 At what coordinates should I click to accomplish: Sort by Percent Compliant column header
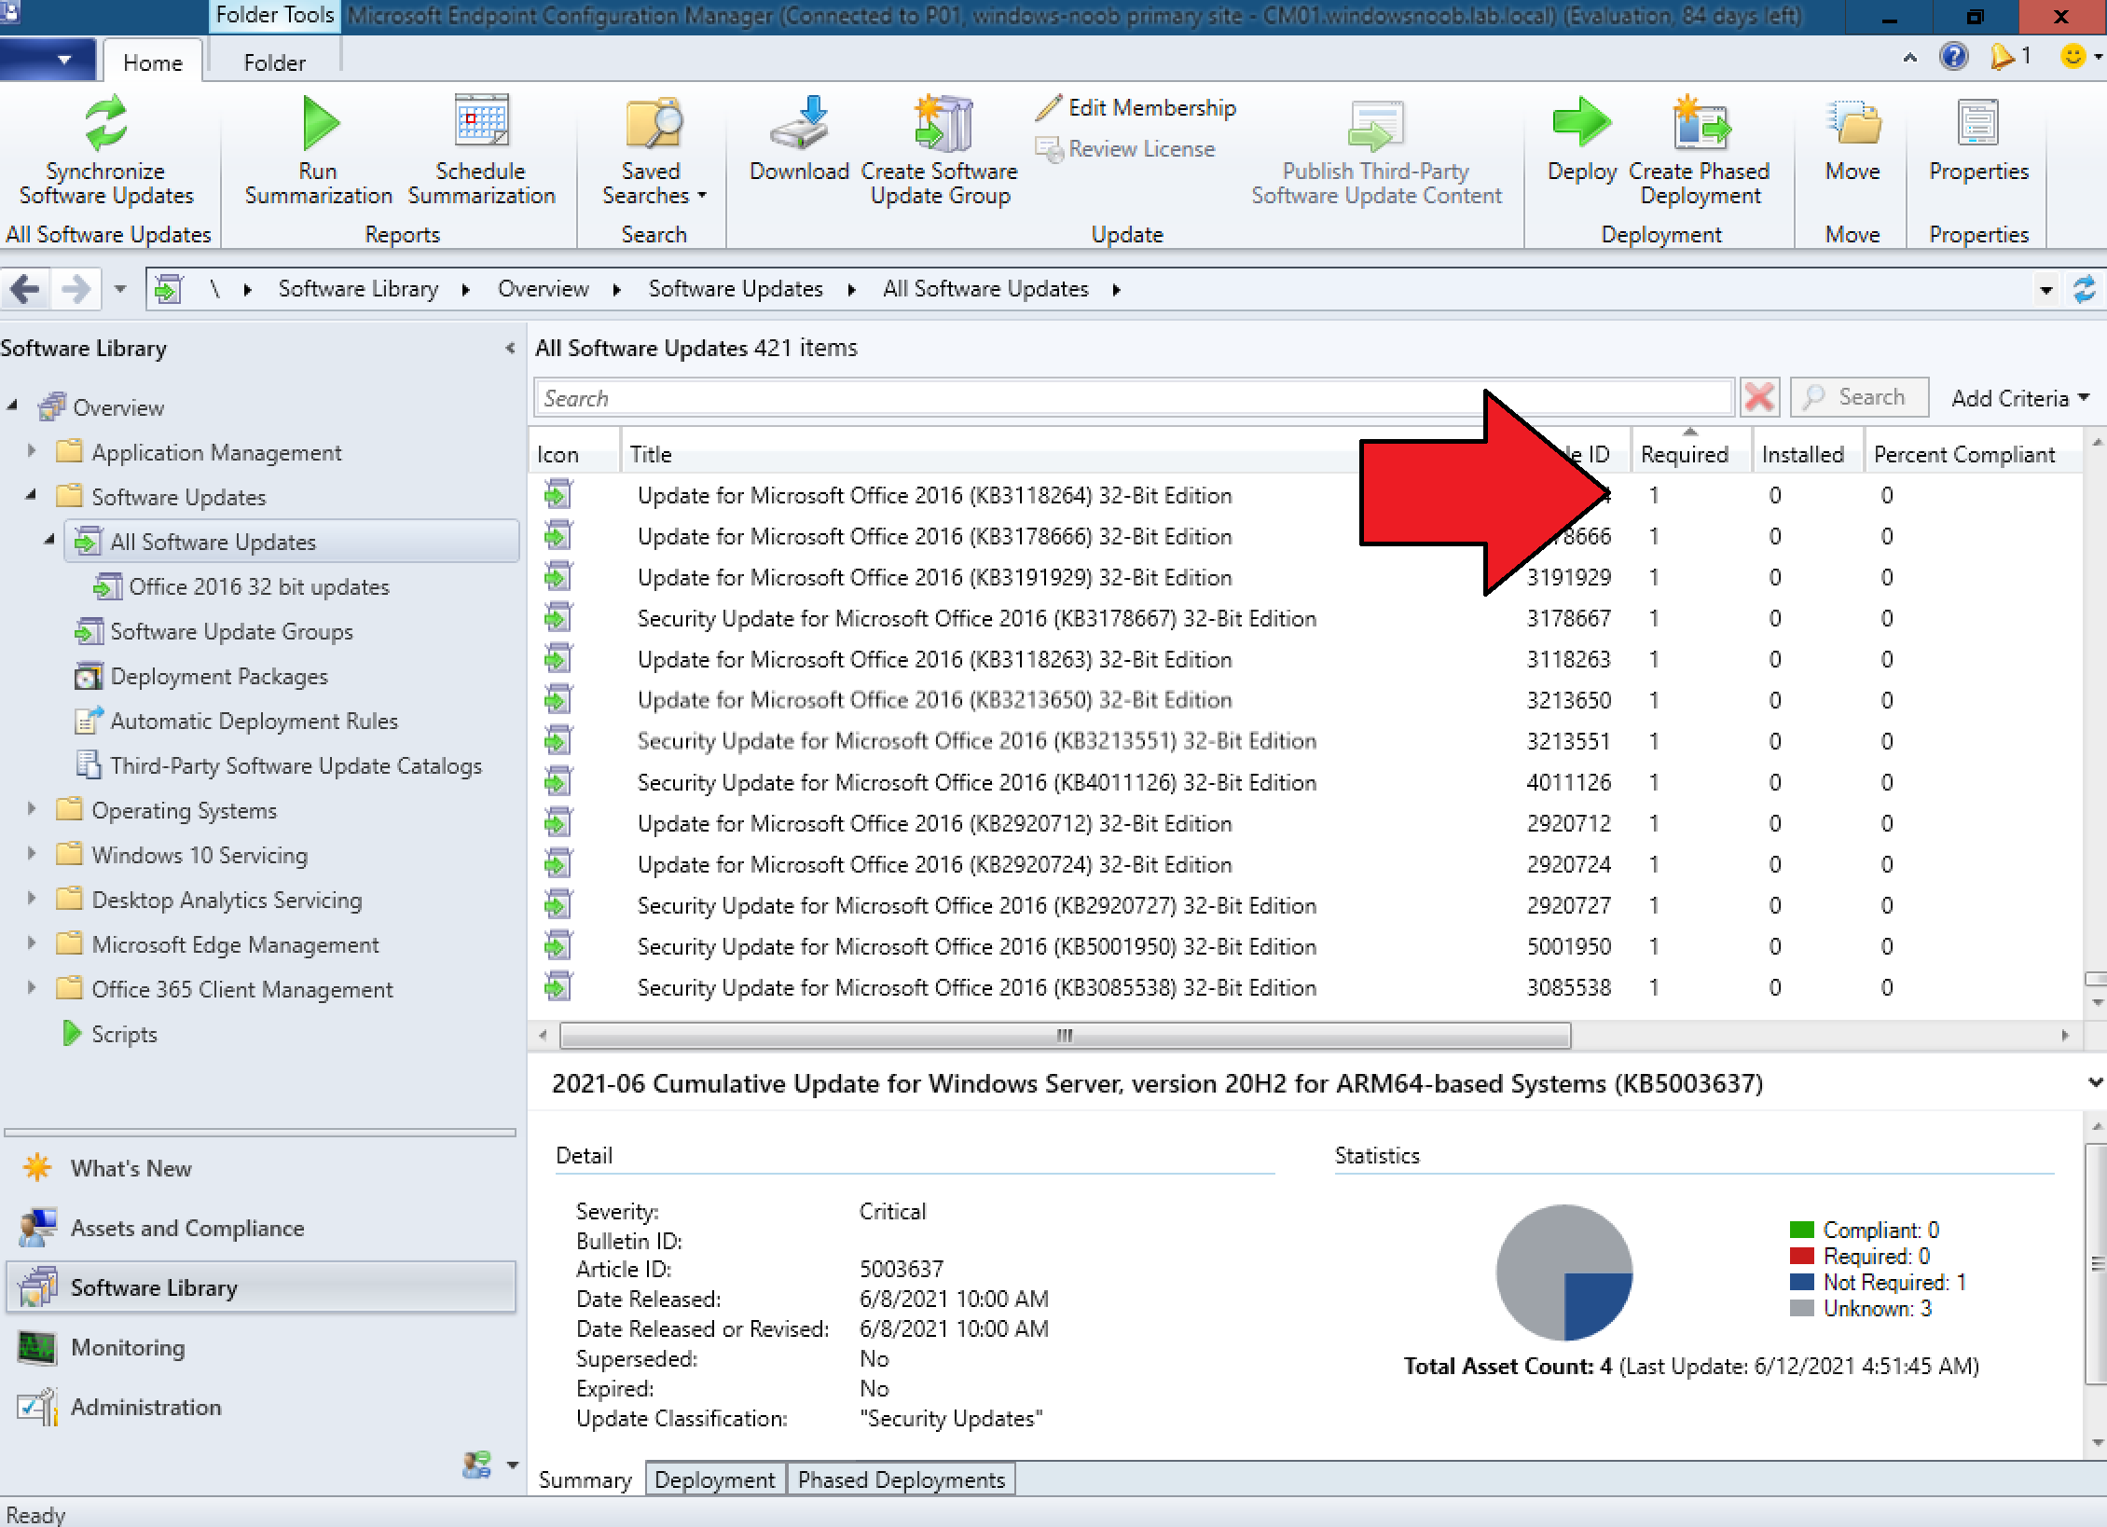click(x=1971, y=454)
